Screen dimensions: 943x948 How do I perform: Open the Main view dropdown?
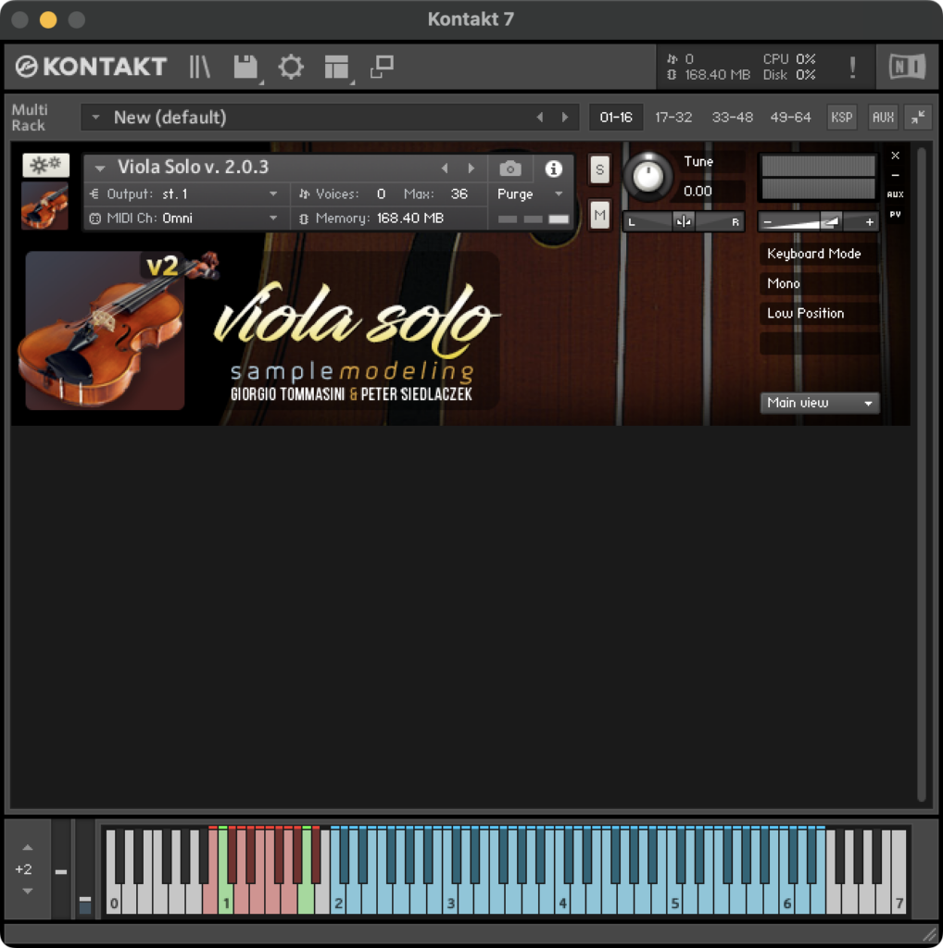(x=820, y=403)
